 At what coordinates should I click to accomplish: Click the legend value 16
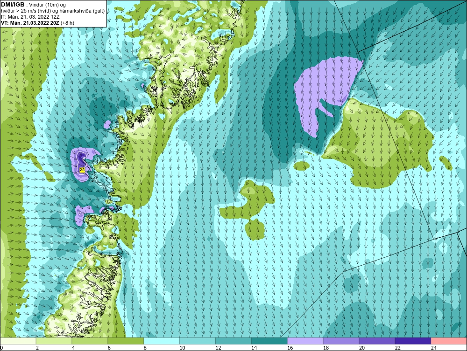point(290,348)
